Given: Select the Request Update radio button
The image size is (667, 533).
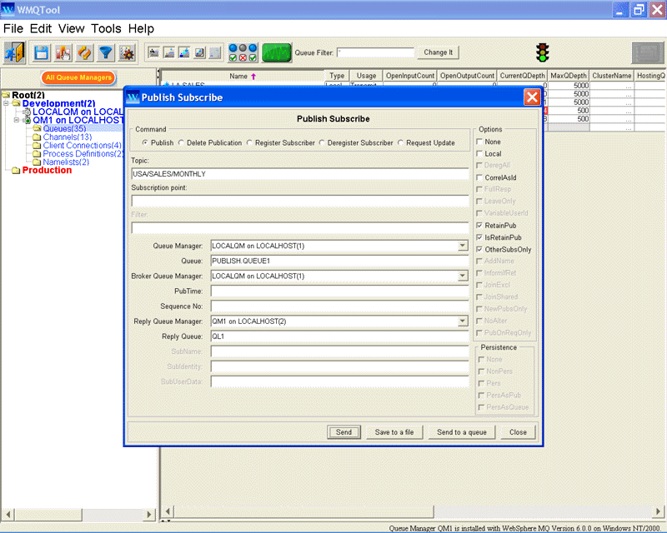Looking at the screenshot, I should point(401,142).
